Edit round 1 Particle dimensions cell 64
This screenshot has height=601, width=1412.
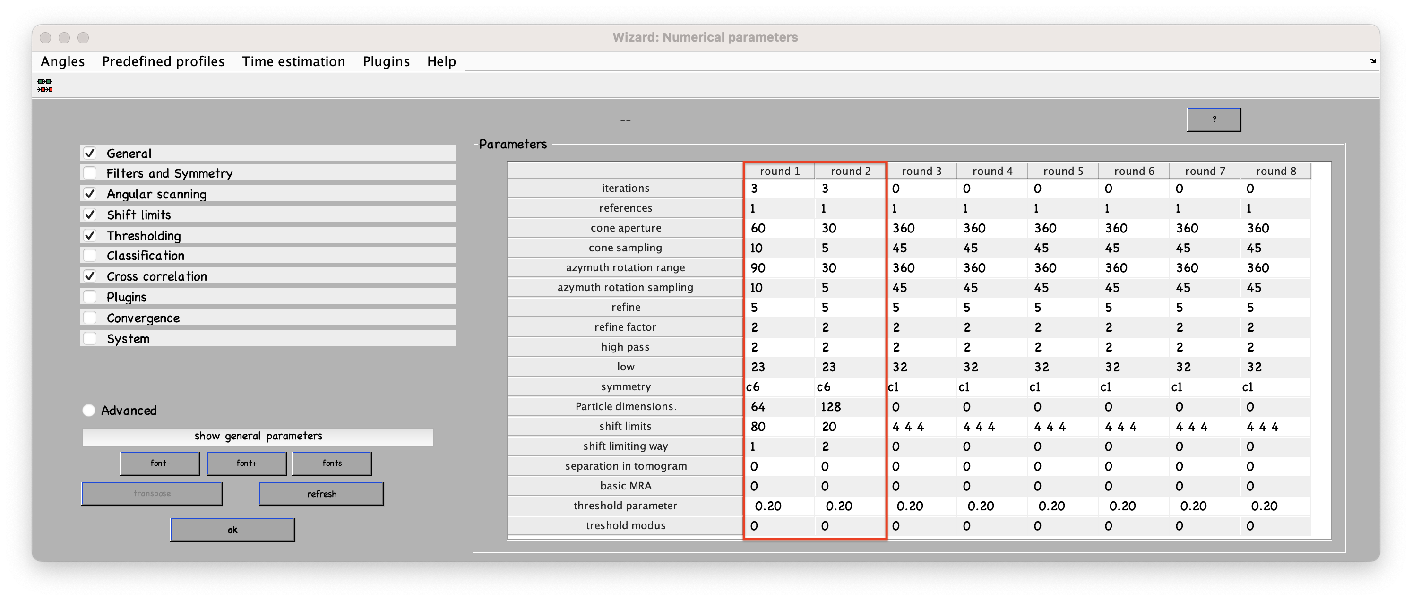[x=779, y=406]
